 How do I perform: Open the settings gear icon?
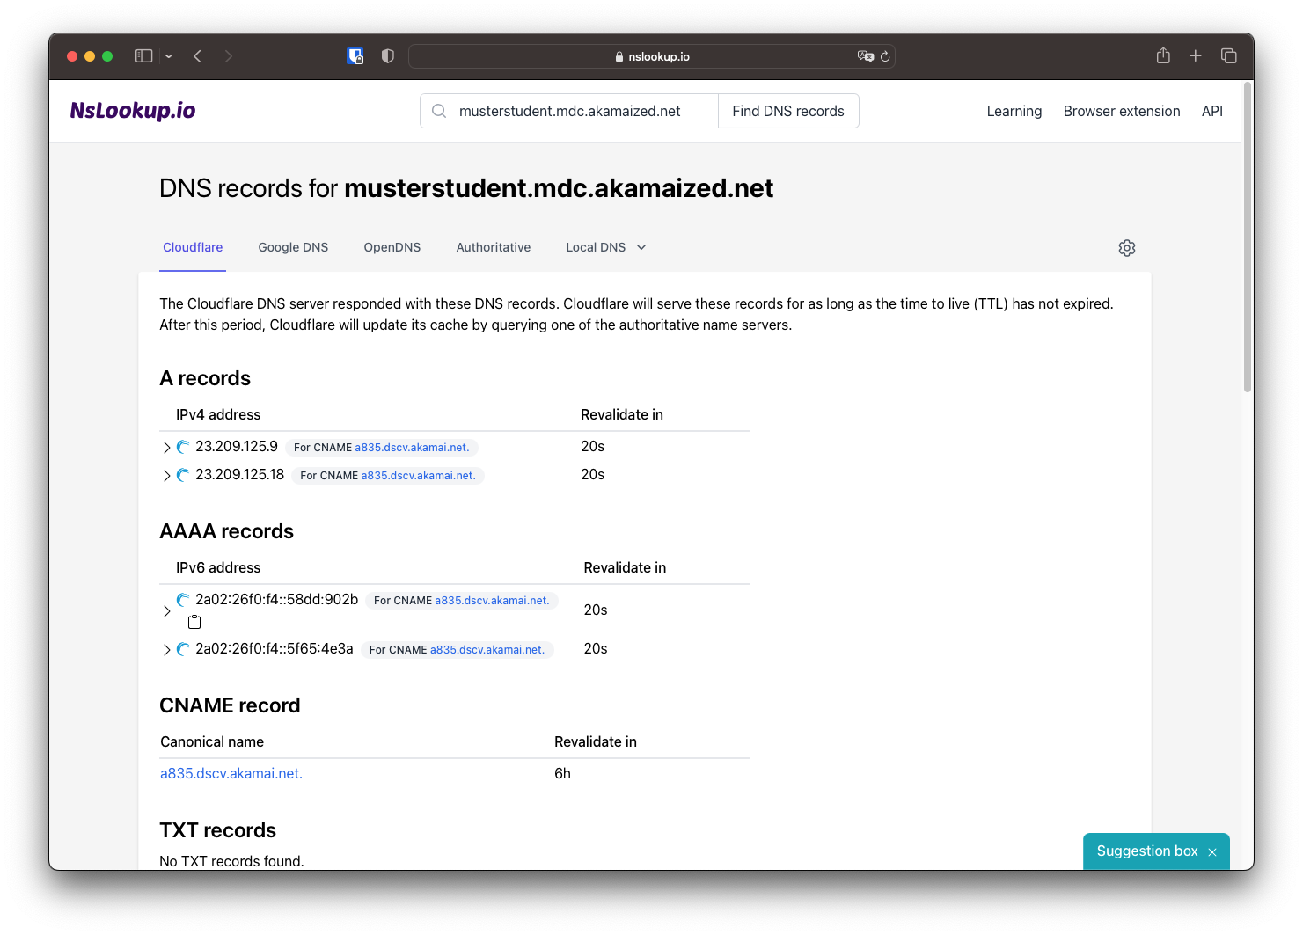(1127, 248)
